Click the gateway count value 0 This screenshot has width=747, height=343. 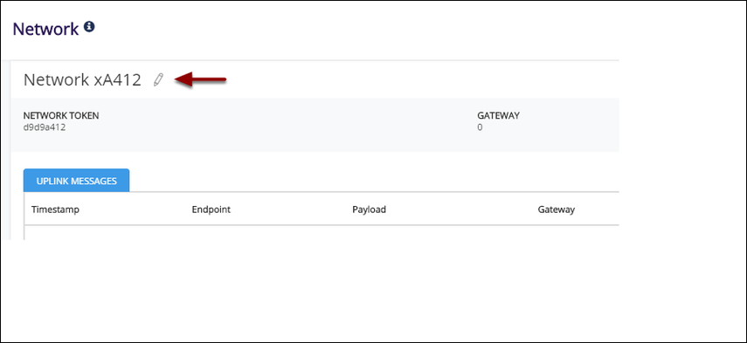point(480,127)
